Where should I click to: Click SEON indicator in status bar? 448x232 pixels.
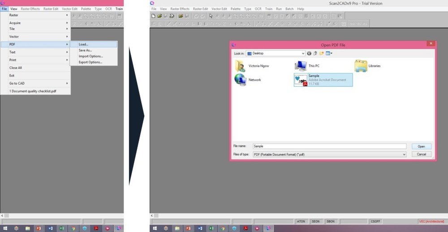316,221
